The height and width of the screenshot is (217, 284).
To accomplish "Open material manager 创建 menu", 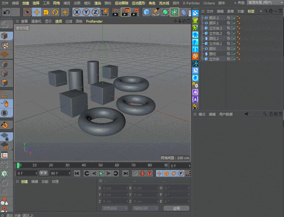I will coord(24,181).
